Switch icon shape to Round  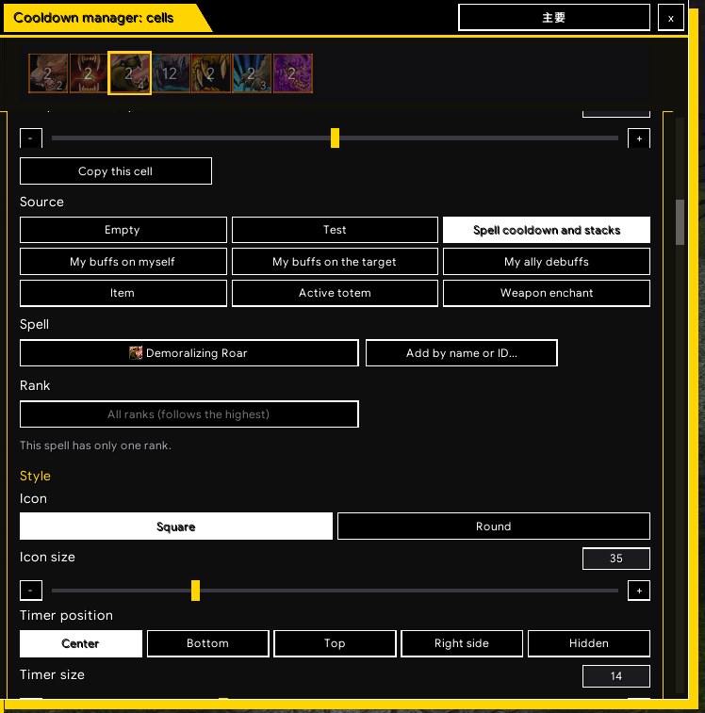493,527
